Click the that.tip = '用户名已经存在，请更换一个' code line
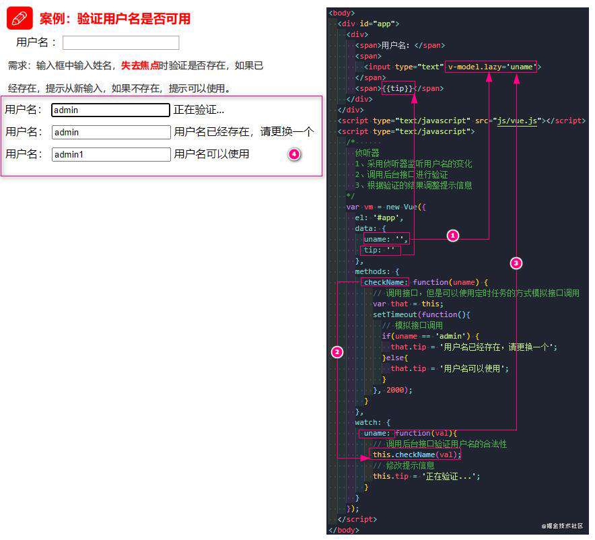The image size is (595, 540). pyautogui.click(x=474, y=347)
